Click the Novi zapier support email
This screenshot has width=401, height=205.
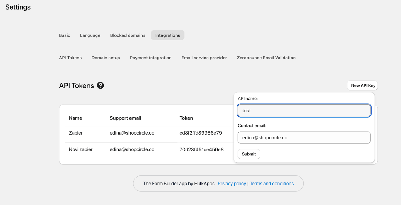click(132, 149)
